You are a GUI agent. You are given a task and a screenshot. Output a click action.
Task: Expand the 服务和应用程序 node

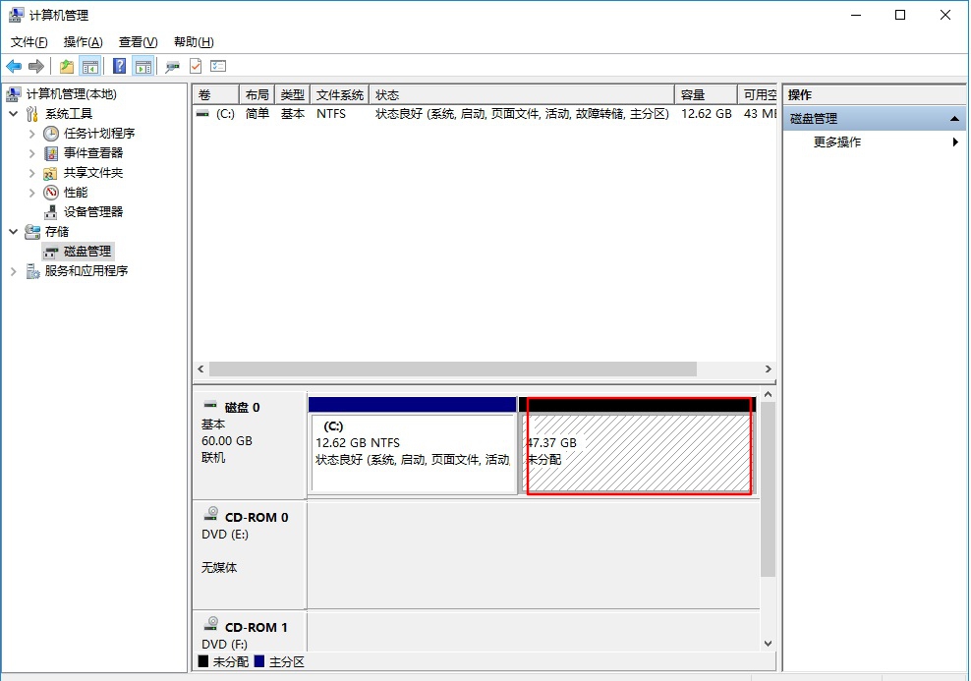tap(14, 271)
